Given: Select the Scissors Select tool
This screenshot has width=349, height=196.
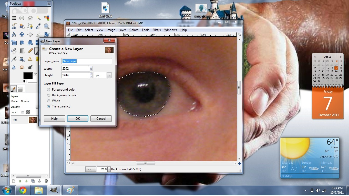Looking at the screenshot, I should pos(14,26).
